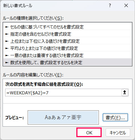Confirm the rule with the OK button
Image resolution: width=135 pixels, height=140 pixels.
tap(89, 133)
